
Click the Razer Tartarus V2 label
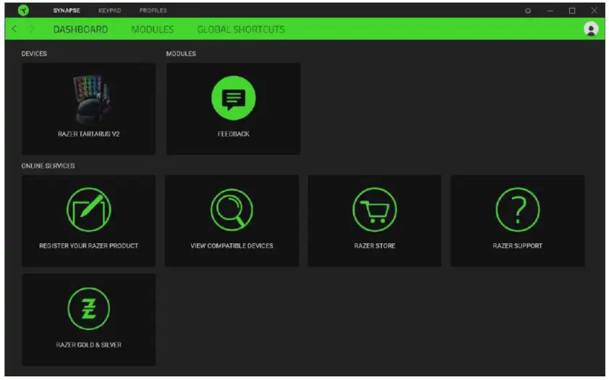[88, 134]
